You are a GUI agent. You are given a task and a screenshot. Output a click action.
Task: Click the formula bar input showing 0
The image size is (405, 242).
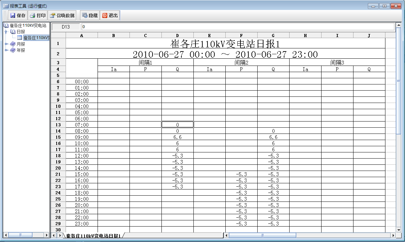pos(237,26)
